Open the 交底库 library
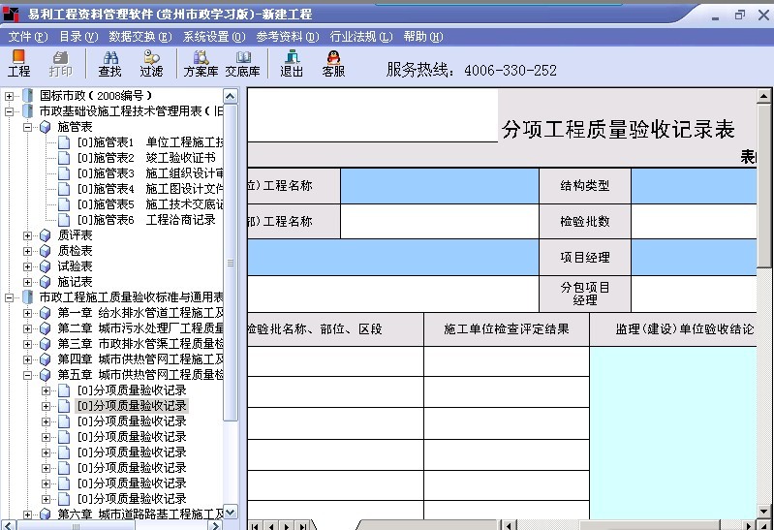The height and width of the screenshot is (530, 774). coord(242,64)
